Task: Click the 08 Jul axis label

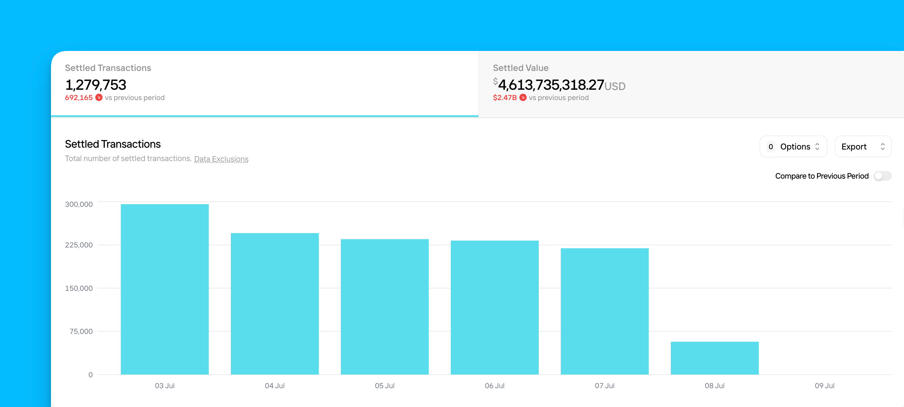Action: click(x=714, y=385)
